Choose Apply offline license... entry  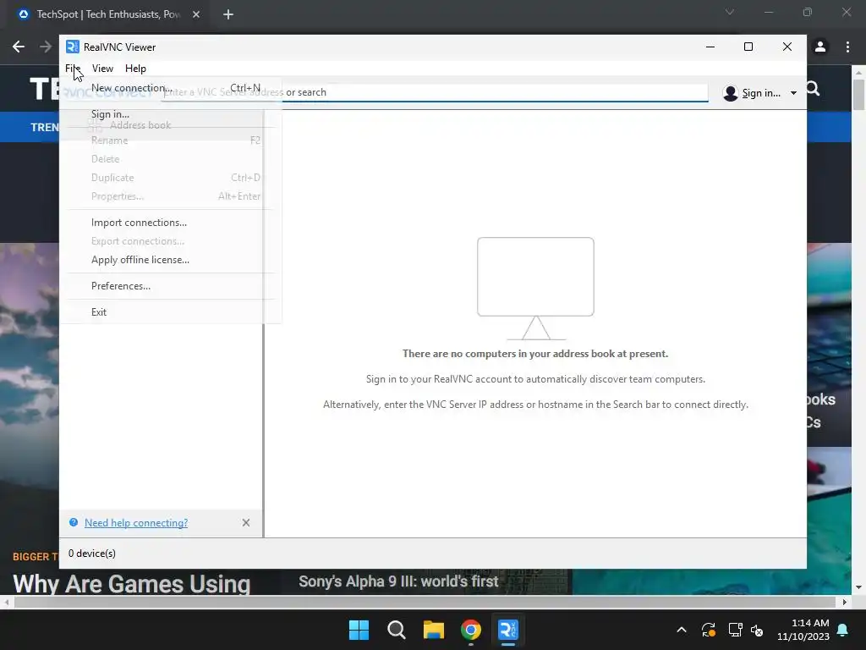point(171,260)
